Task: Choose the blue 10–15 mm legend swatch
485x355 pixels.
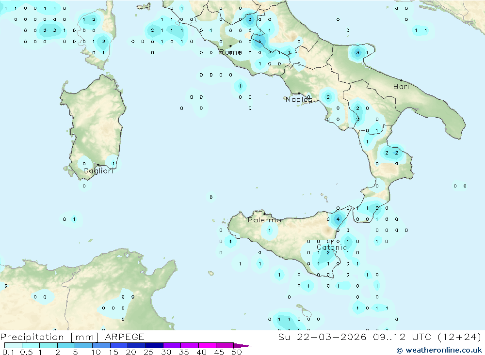Action: coord(101,345)
